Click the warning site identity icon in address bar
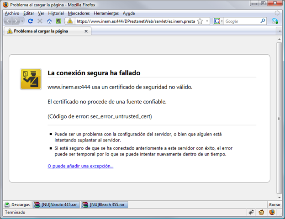285x219 pixels. point(70,21)
